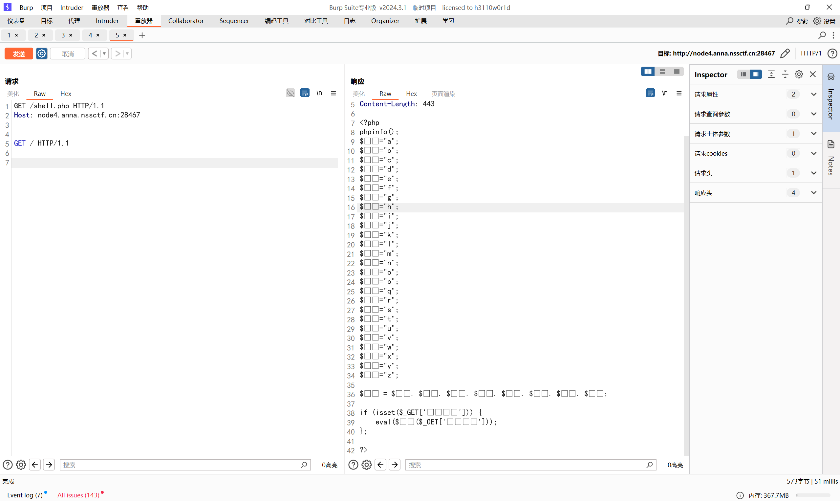Open Event log (7)
This screenshot has height=501, width=840.
point(25,495)
